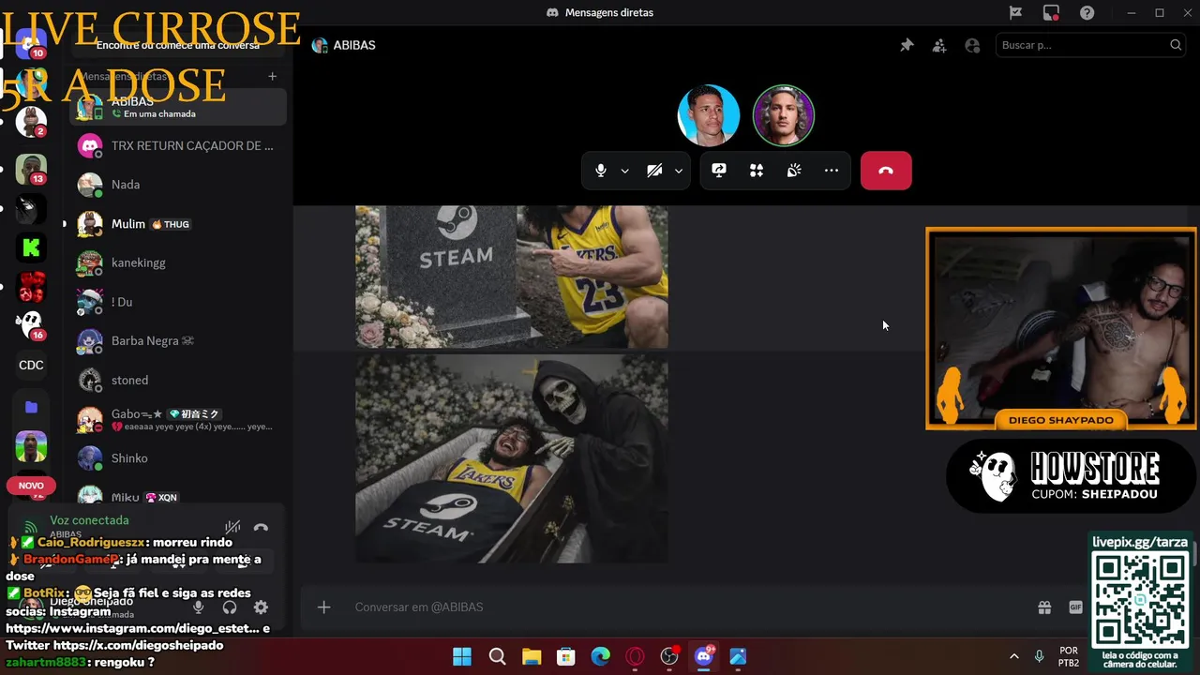Mute microphone in the user panel
The image size is (1200, 675).
(x=198, y=607)
